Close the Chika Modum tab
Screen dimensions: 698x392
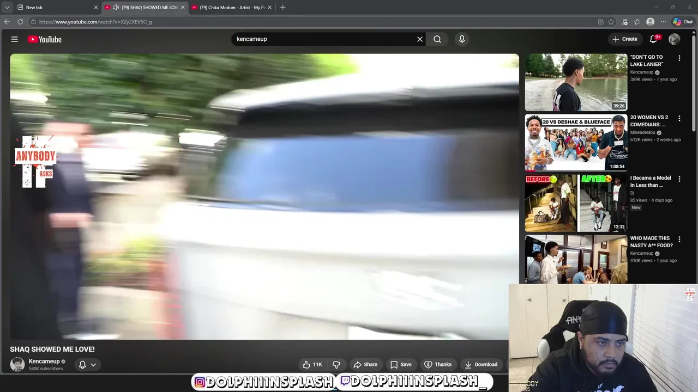(269, 8)
